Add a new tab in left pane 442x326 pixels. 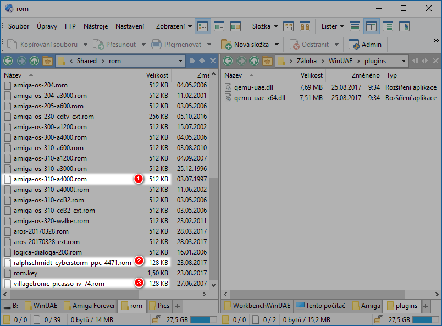pyautogui.click(x=178, y=305)
